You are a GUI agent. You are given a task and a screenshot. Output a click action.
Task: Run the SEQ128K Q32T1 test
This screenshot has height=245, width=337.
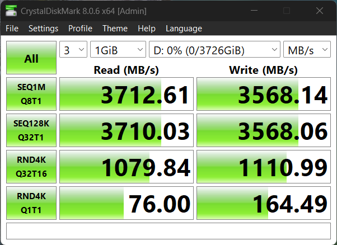point(31,131)
